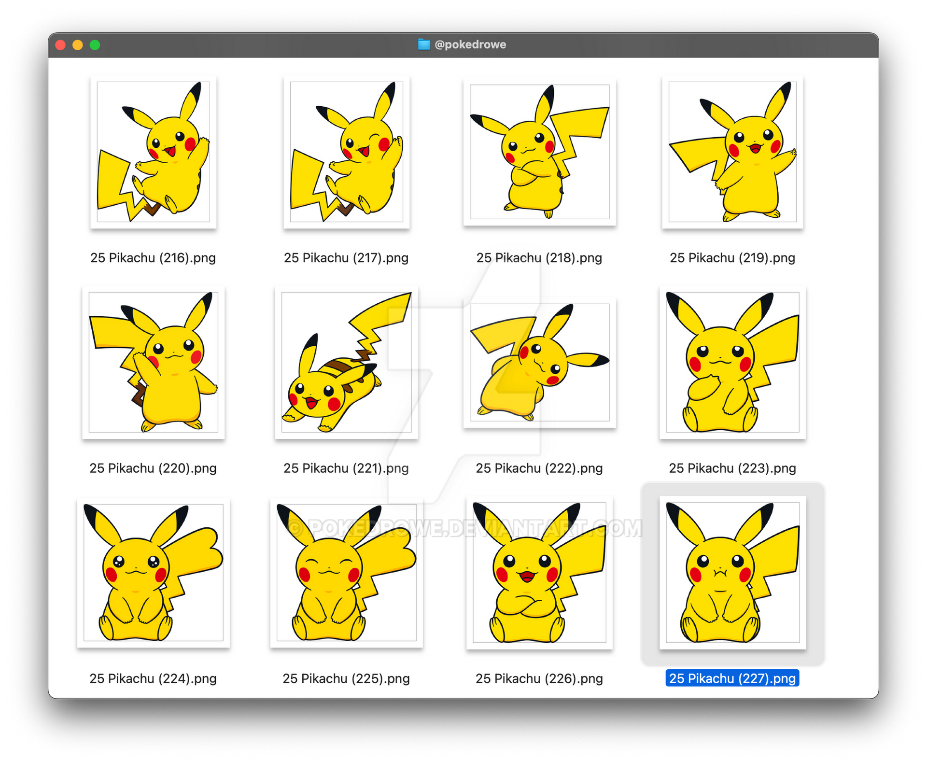Click the highlighted 25 Pikachu (227).png thumbnail

click(732, 573)
